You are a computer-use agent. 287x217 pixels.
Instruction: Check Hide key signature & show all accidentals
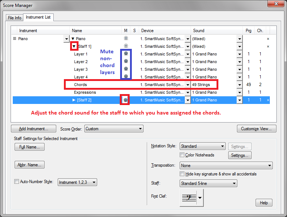pyautogui.click(x=183, y=174)
